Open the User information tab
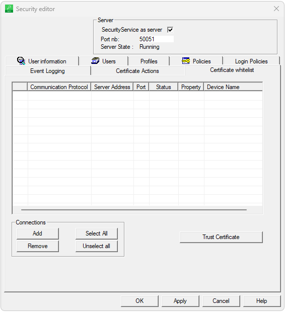Image resolution: width=285 pixels, height=312 pixels. coord(42,61)
